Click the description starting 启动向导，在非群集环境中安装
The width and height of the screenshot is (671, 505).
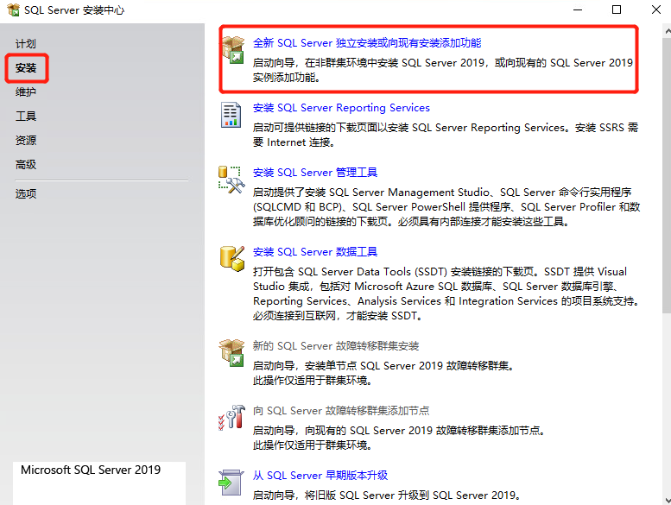point(442,70)
